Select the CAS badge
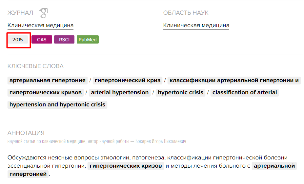 tap(42, 40)
